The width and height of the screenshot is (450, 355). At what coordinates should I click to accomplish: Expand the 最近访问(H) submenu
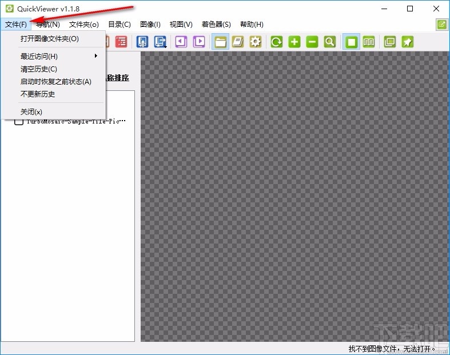click(x=54, y=56)
